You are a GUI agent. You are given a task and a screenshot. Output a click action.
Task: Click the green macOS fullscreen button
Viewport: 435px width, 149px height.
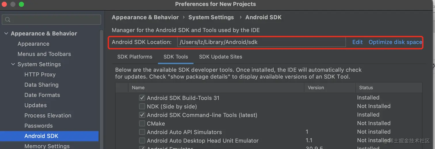coord(21,4)
